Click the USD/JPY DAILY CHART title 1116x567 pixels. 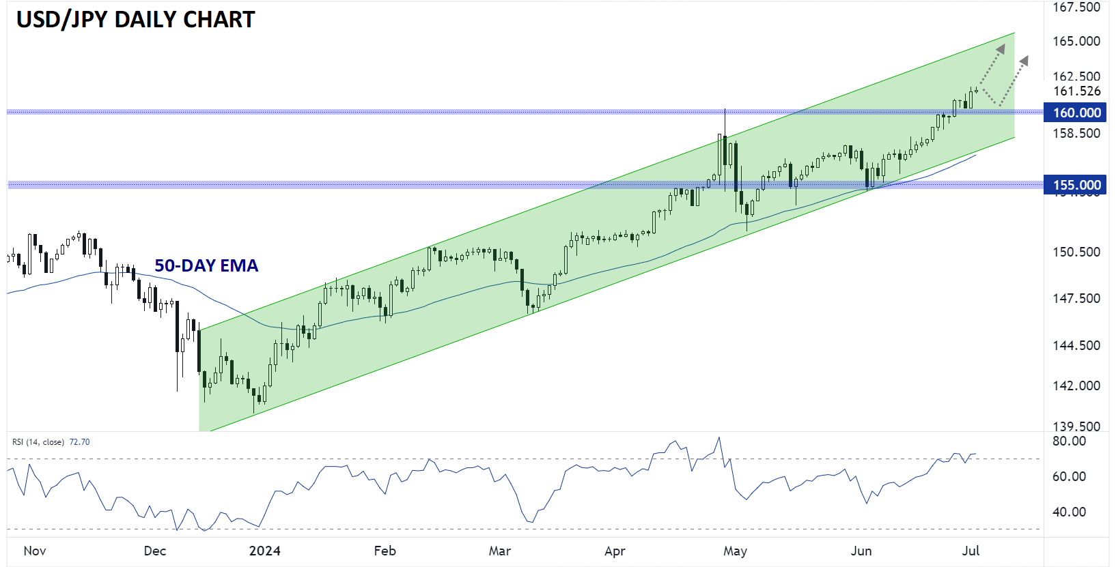coord(135,20)
